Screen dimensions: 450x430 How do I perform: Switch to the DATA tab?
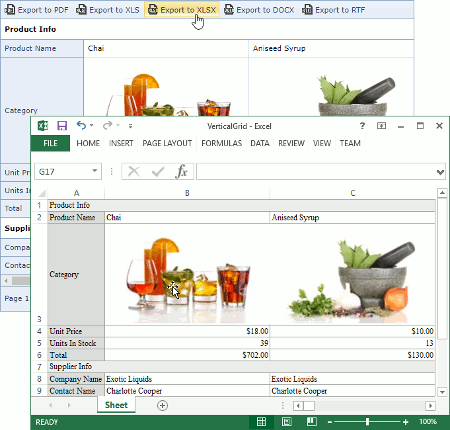[x=260, y=144]
